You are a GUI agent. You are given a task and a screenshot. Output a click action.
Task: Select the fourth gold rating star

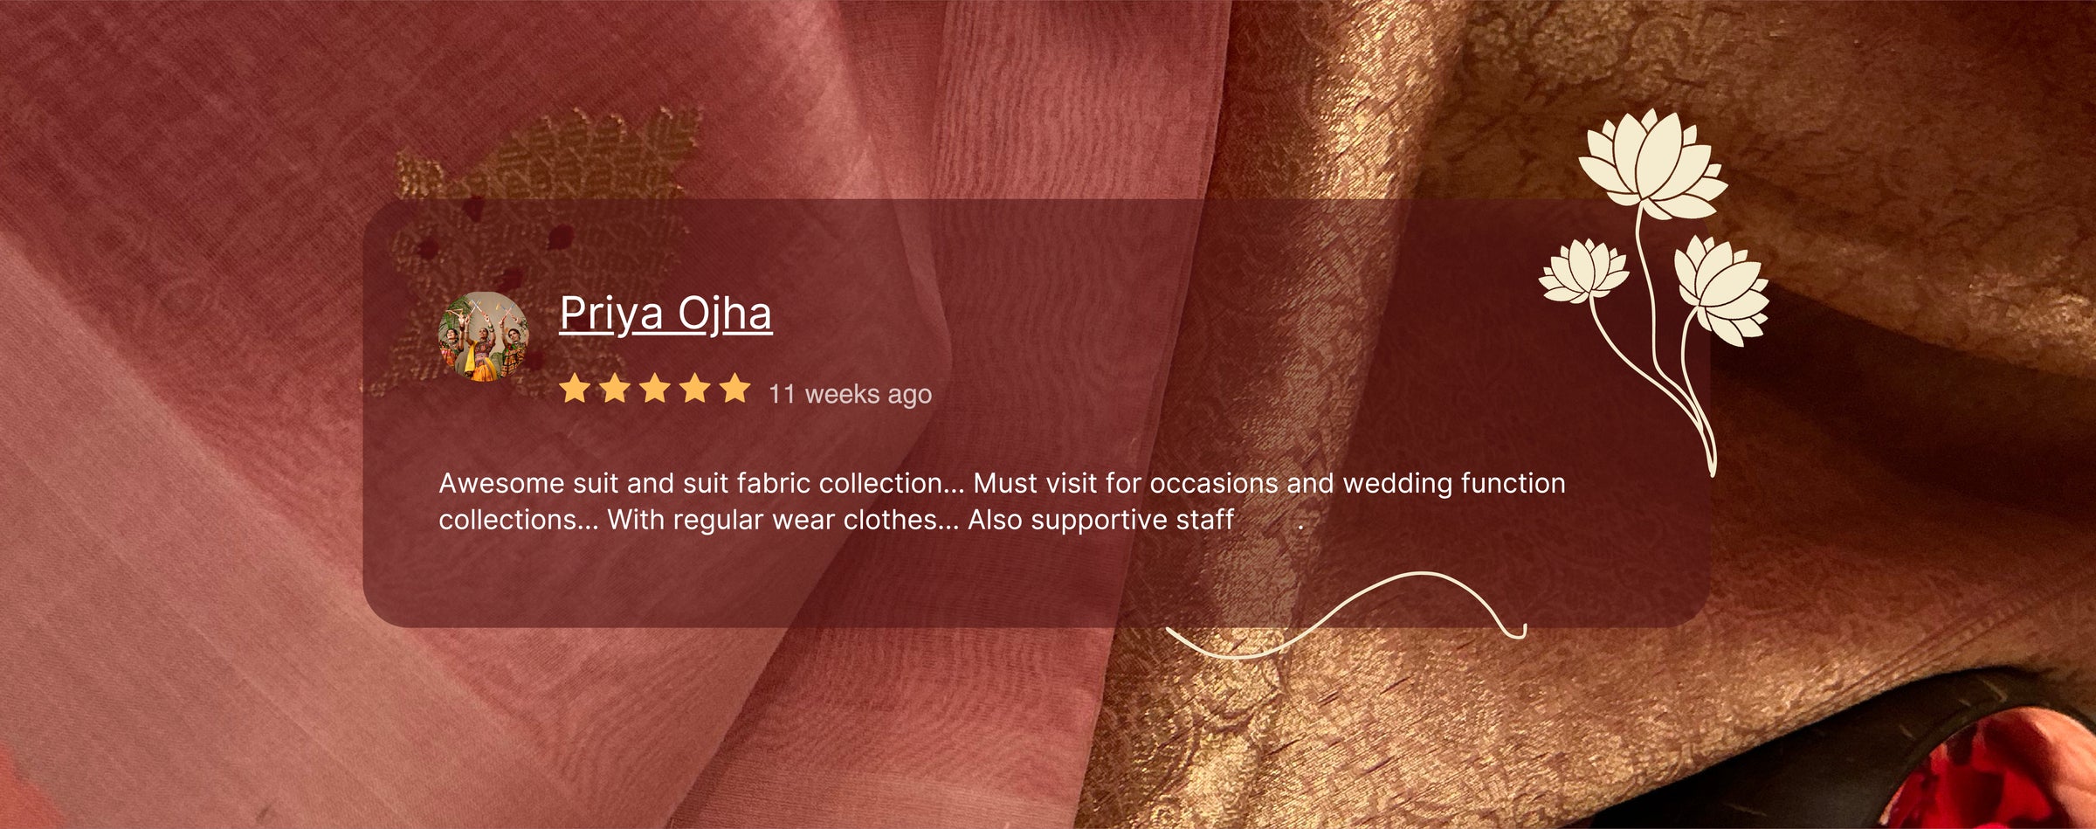point(695,388)
